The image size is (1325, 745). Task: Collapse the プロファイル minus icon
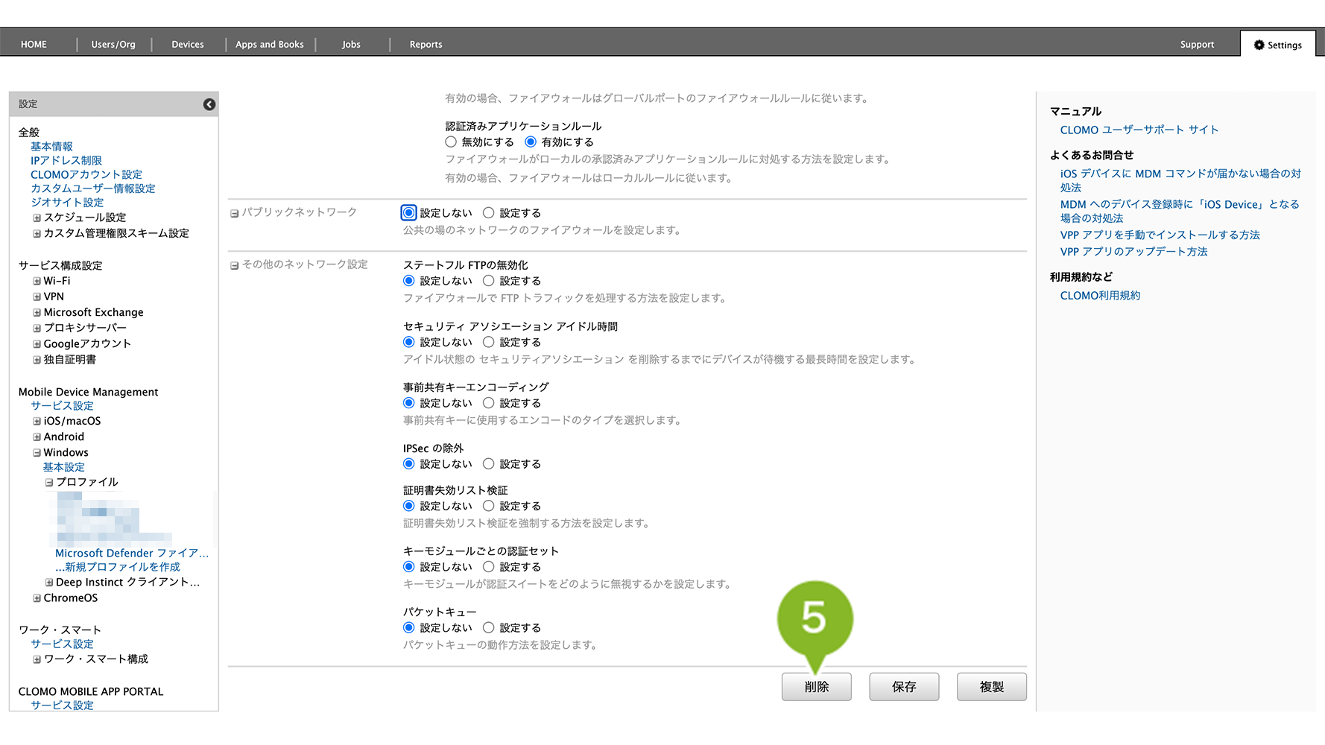49,483
